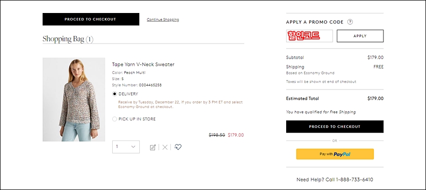
Task: Follow the Continue Shopping link
Action: 163,19
